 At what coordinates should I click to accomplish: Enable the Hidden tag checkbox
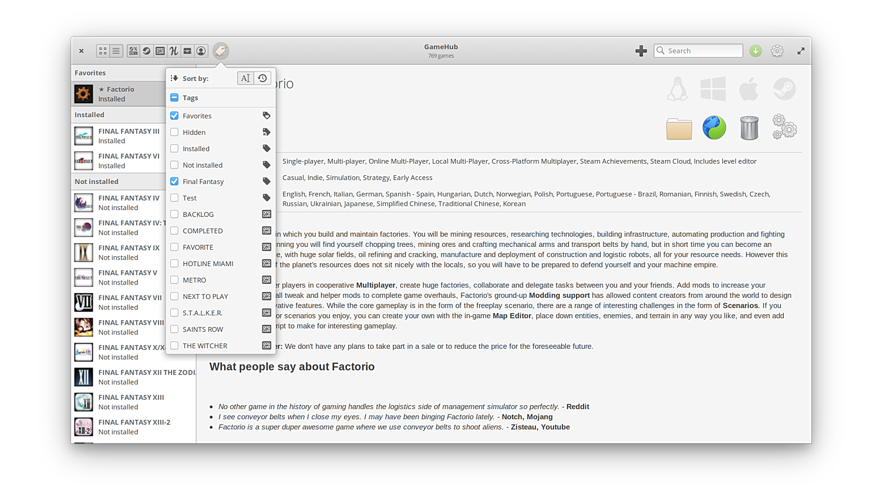[174, 133]
